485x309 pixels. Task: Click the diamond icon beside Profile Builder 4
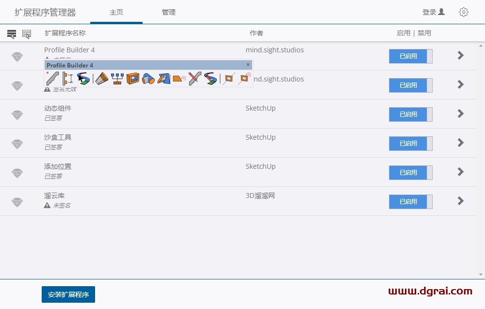coord(17,57)
